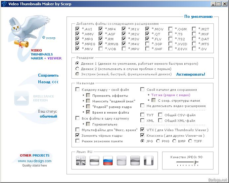Enable Мультифайлы для "Фикс. время" checkbox
The width and height of the screenshot is (229, 183).
(x=77, y=129)
